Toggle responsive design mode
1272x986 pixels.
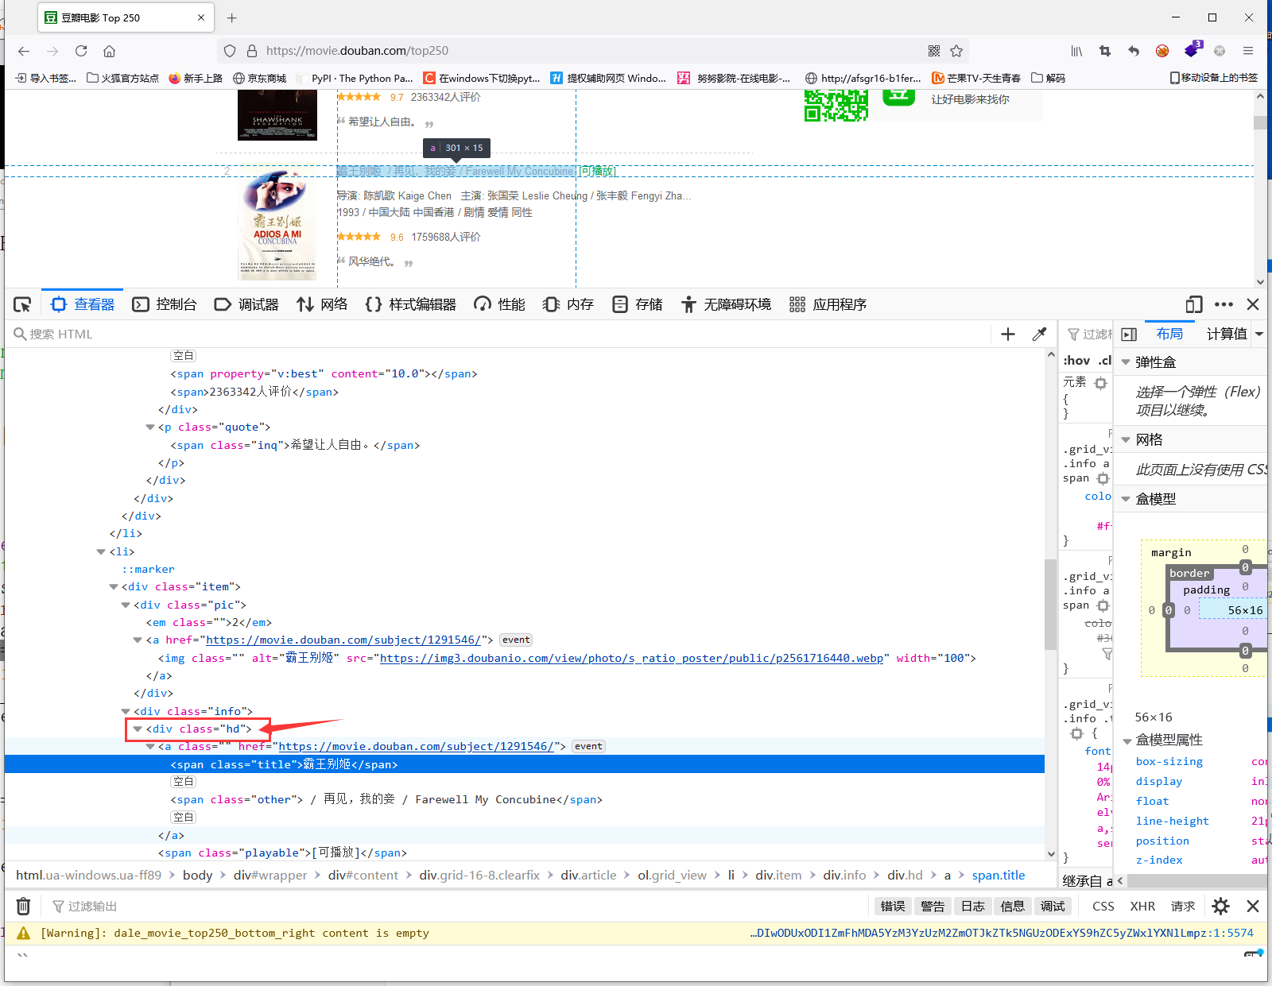[x=1193, y=304]
